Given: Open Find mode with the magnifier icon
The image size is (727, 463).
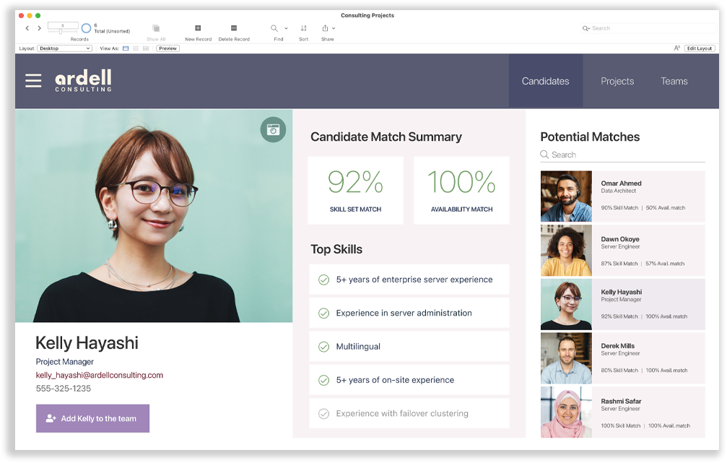Looking at the screenshot, I should tap(273, 27).
